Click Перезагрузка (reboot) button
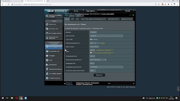Image resolution: width=180 pixels, height=101 pixels. (91, 11)
